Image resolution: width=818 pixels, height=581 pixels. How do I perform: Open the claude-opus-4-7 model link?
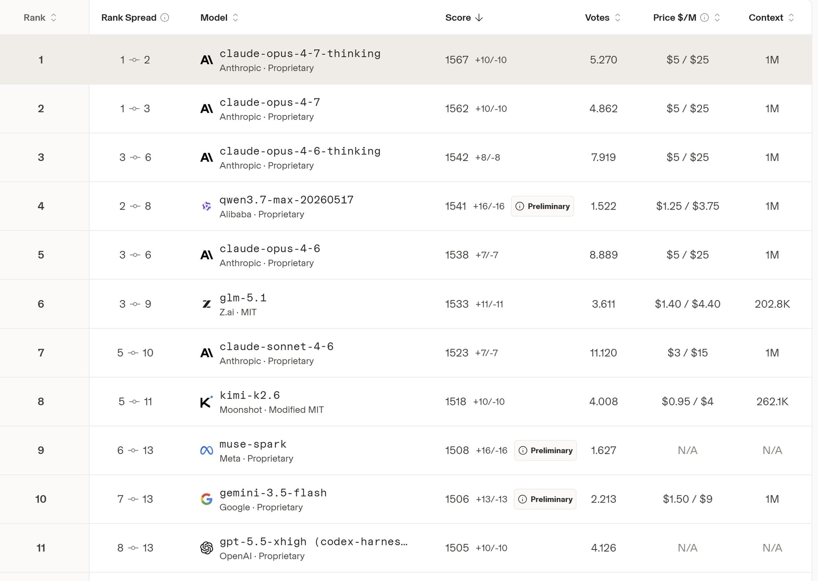pos(270,103)
